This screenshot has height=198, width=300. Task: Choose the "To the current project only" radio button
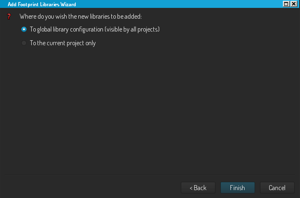[24, 43]
